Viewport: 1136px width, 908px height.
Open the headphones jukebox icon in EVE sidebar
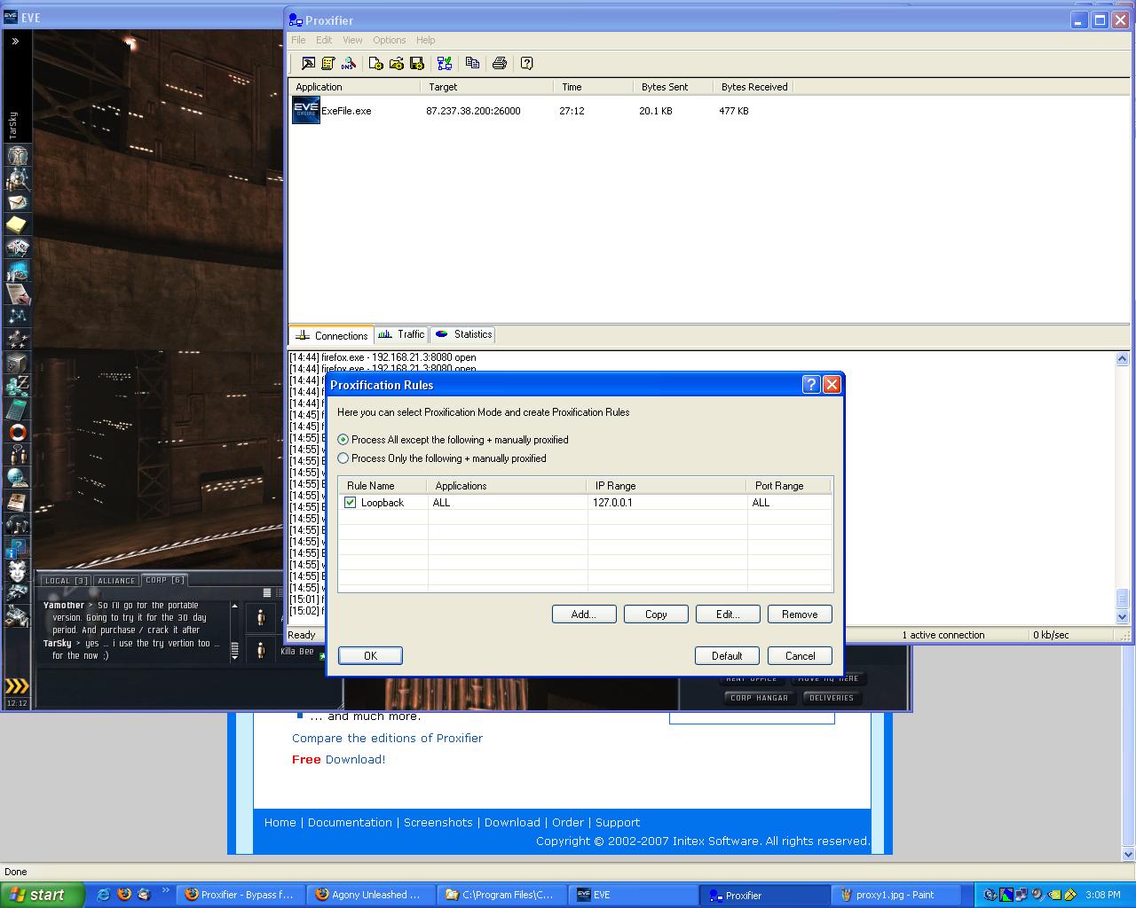click(x=18, y=524)
